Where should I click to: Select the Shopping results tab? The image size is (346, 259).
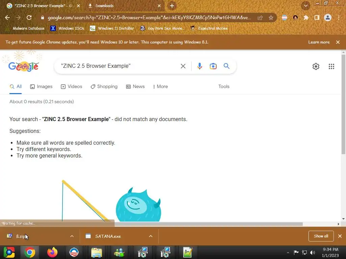(x=104, y=87)
